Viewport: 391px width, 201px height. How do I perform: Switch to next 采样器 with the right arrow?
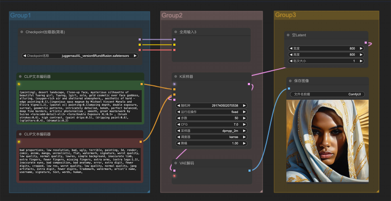coord(244,131)
